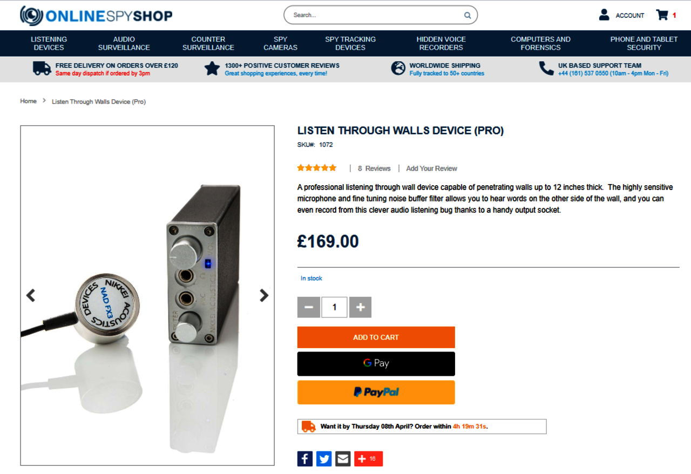Click the search magnifier icon
Screen dimensions: 691x474
coord(468,15)
